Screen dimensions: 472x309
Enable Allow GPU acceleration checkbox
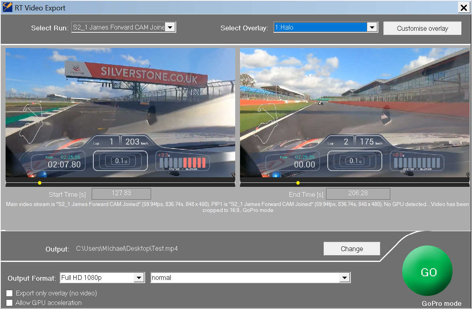pyautogui.click(x=10, y=303)
